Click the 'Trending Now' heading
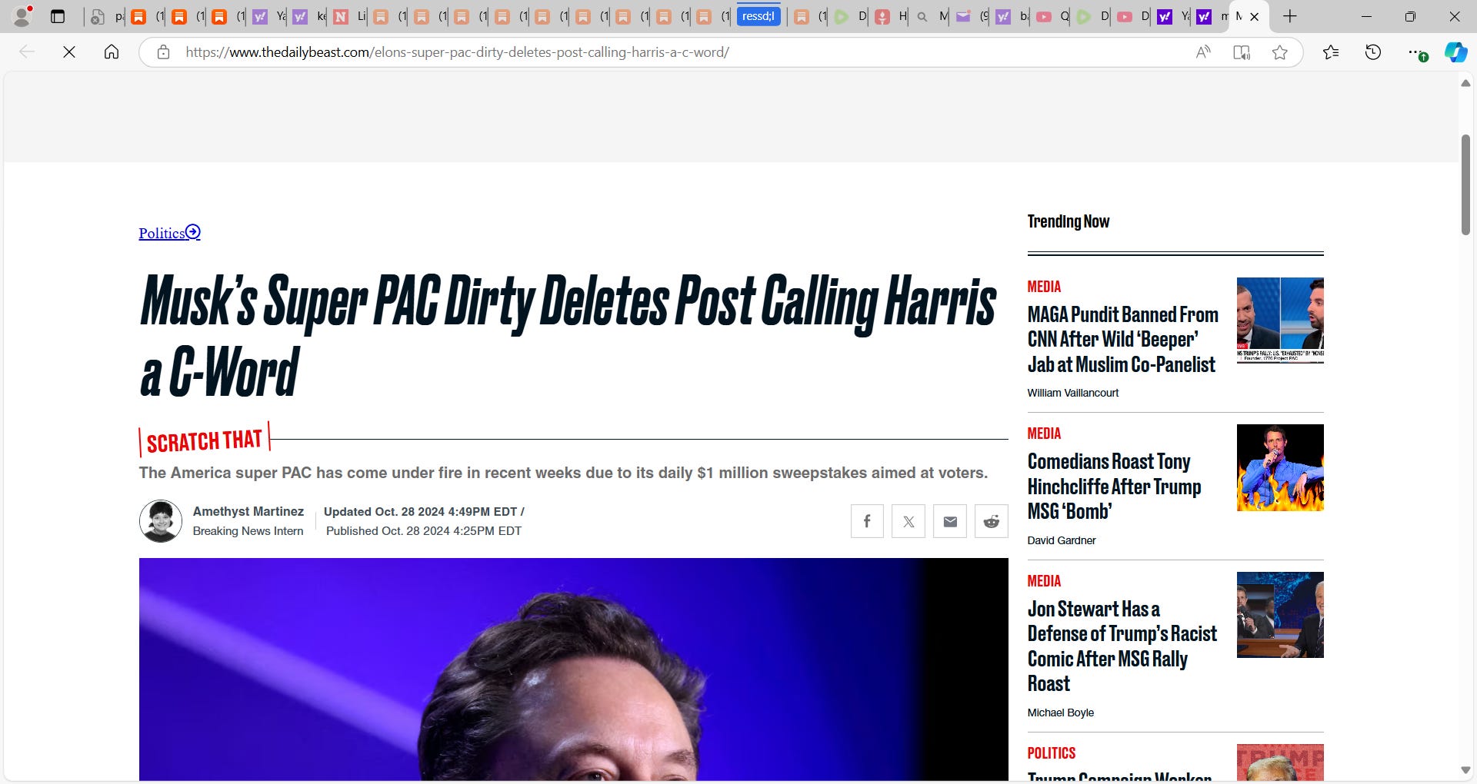 click(x=1069, y=221)
